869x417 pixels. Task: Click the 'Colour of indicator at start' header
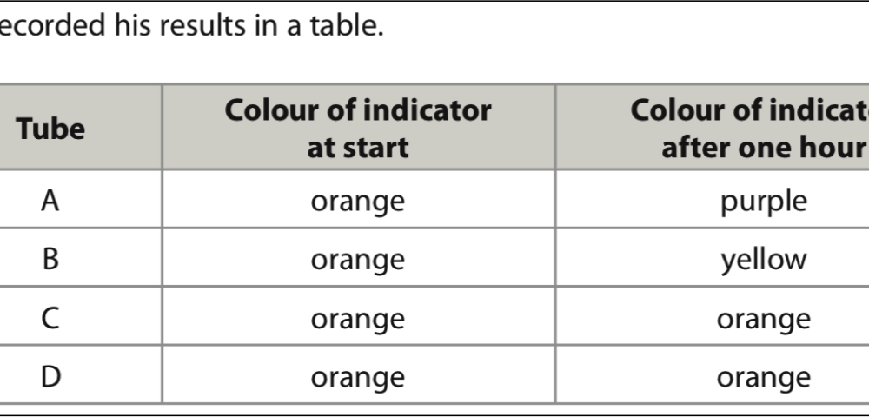click(358, 128)
